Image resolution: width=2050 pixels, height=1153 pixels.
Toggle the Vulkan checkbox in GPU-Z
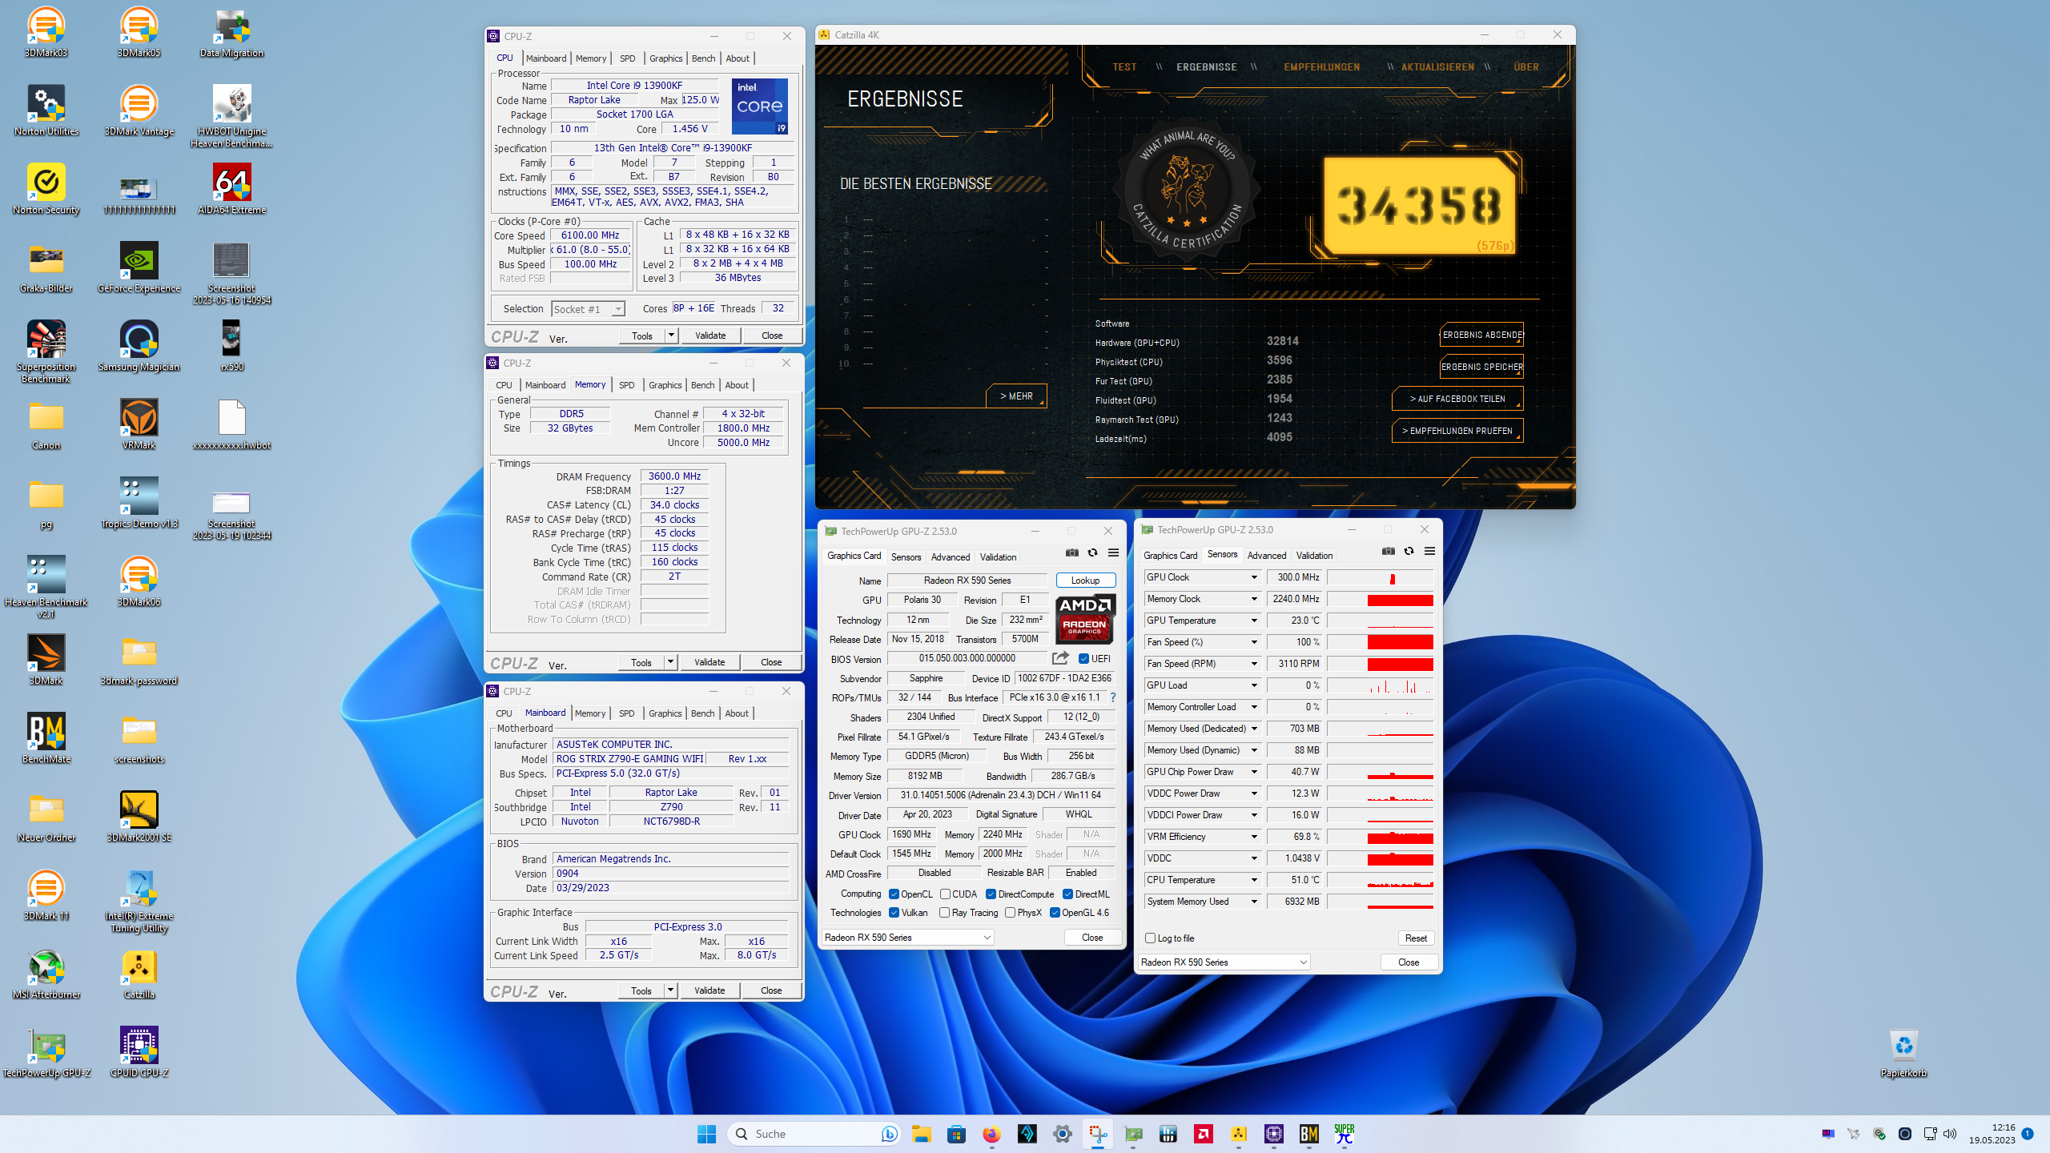click(894, 913)
